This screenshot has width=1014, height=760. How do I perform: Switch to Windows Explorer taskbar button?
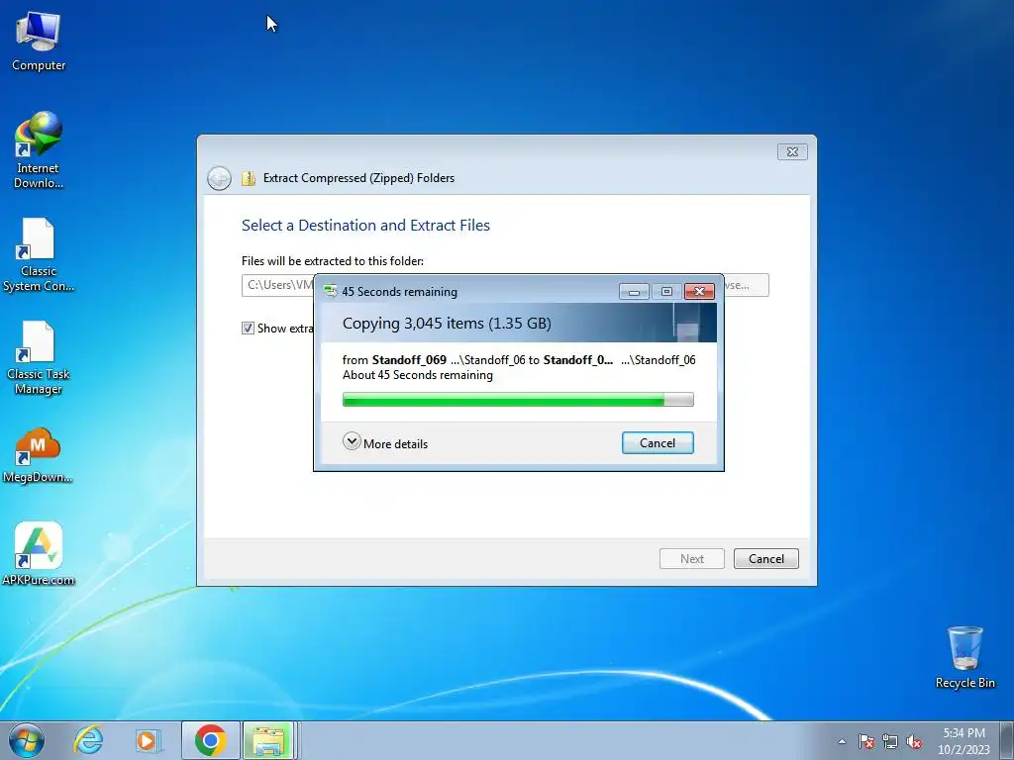coord(269,740)
